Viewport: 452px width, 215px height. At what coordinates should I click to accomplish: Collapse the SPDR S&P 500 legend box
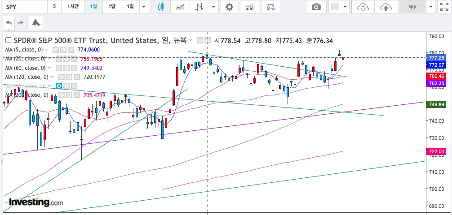(9, 40)
